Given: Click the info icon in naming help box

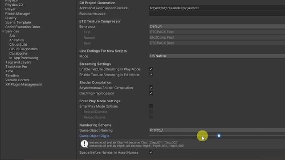Looking at the screenshot, I should click(84, 144).
